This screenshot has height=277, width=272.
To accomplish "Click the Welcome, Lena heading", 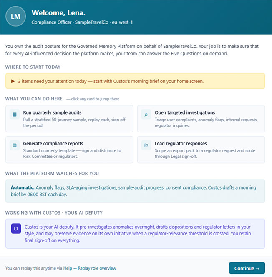I will point(58,13).
